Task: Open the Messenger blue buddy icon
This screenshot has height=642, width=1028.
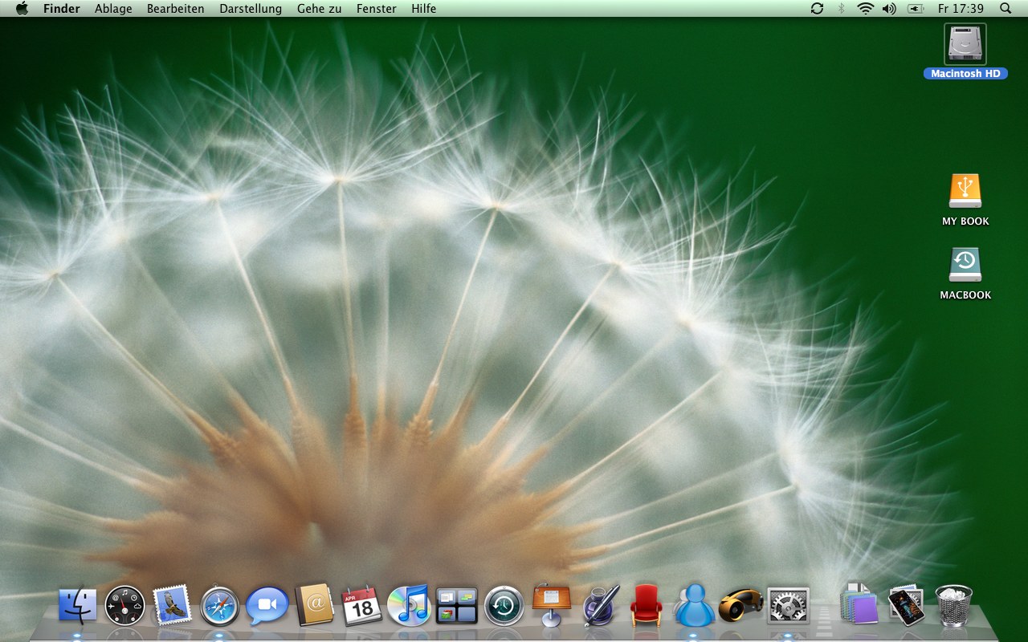Action: click(694, 605)
